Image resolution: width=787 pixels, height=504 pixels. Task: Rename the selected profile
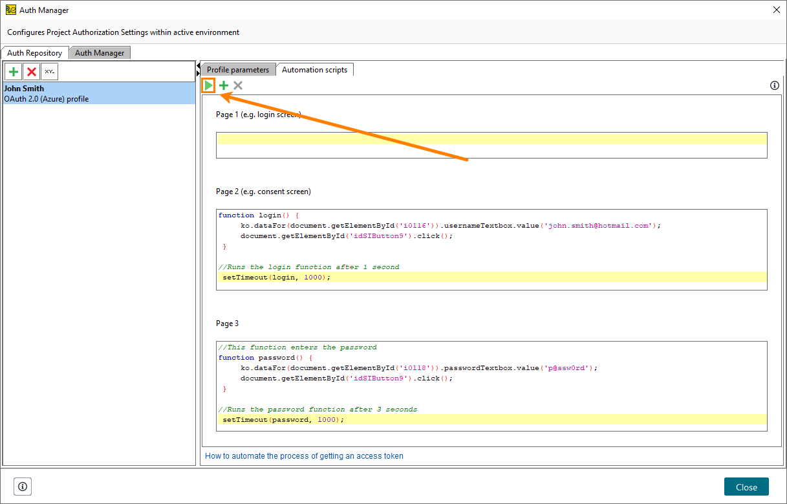(49, 71)
